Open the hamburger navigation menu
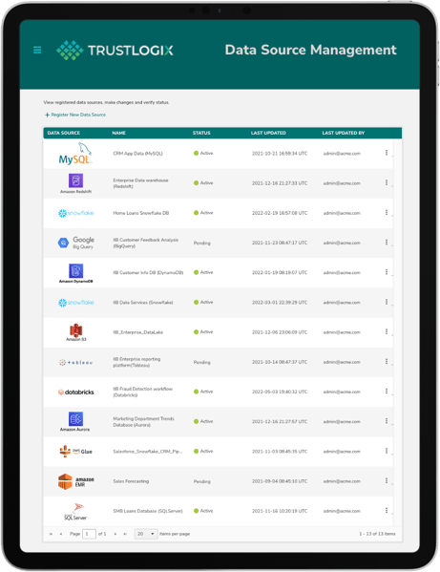440x572 pixels. pos(37,50)
